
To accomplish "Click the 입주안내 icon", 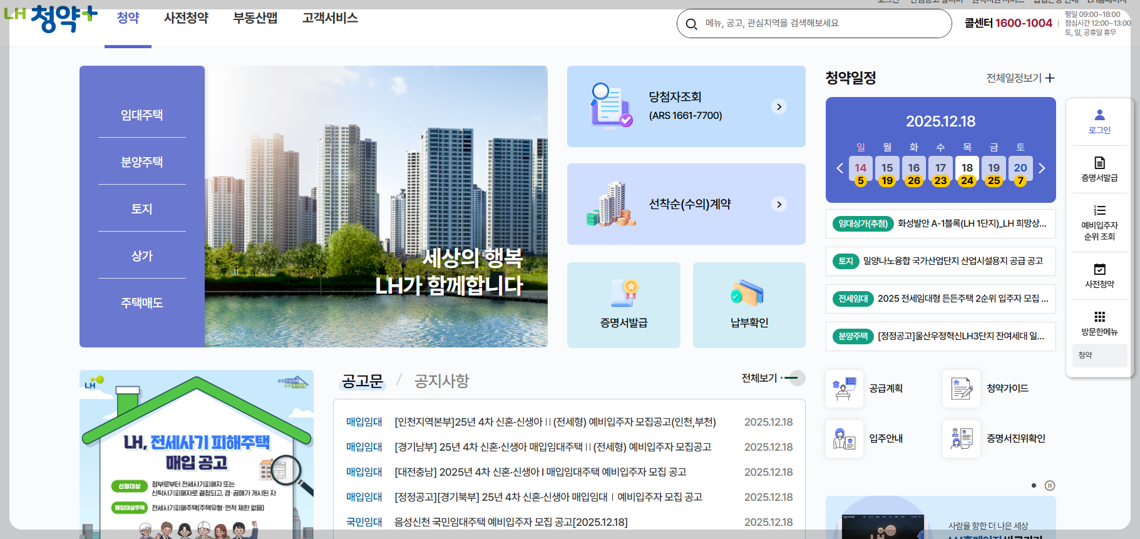I will pyautogui.click(x=844, y=438).
